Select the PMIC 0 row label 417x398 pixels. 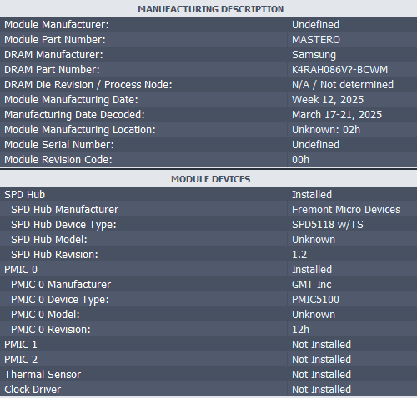pyautogui.click(x=21, y=270)
